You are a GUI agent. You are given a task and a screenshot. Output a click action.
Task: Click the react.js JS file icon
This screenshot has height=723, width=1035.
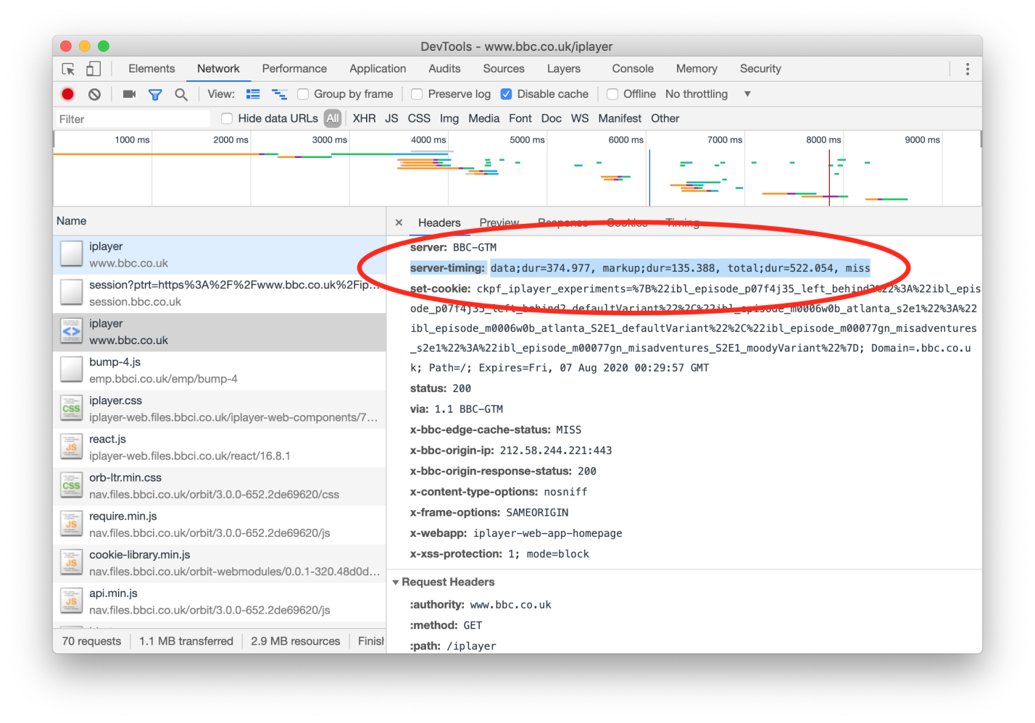pyautogui.click(x=71, y=447)
